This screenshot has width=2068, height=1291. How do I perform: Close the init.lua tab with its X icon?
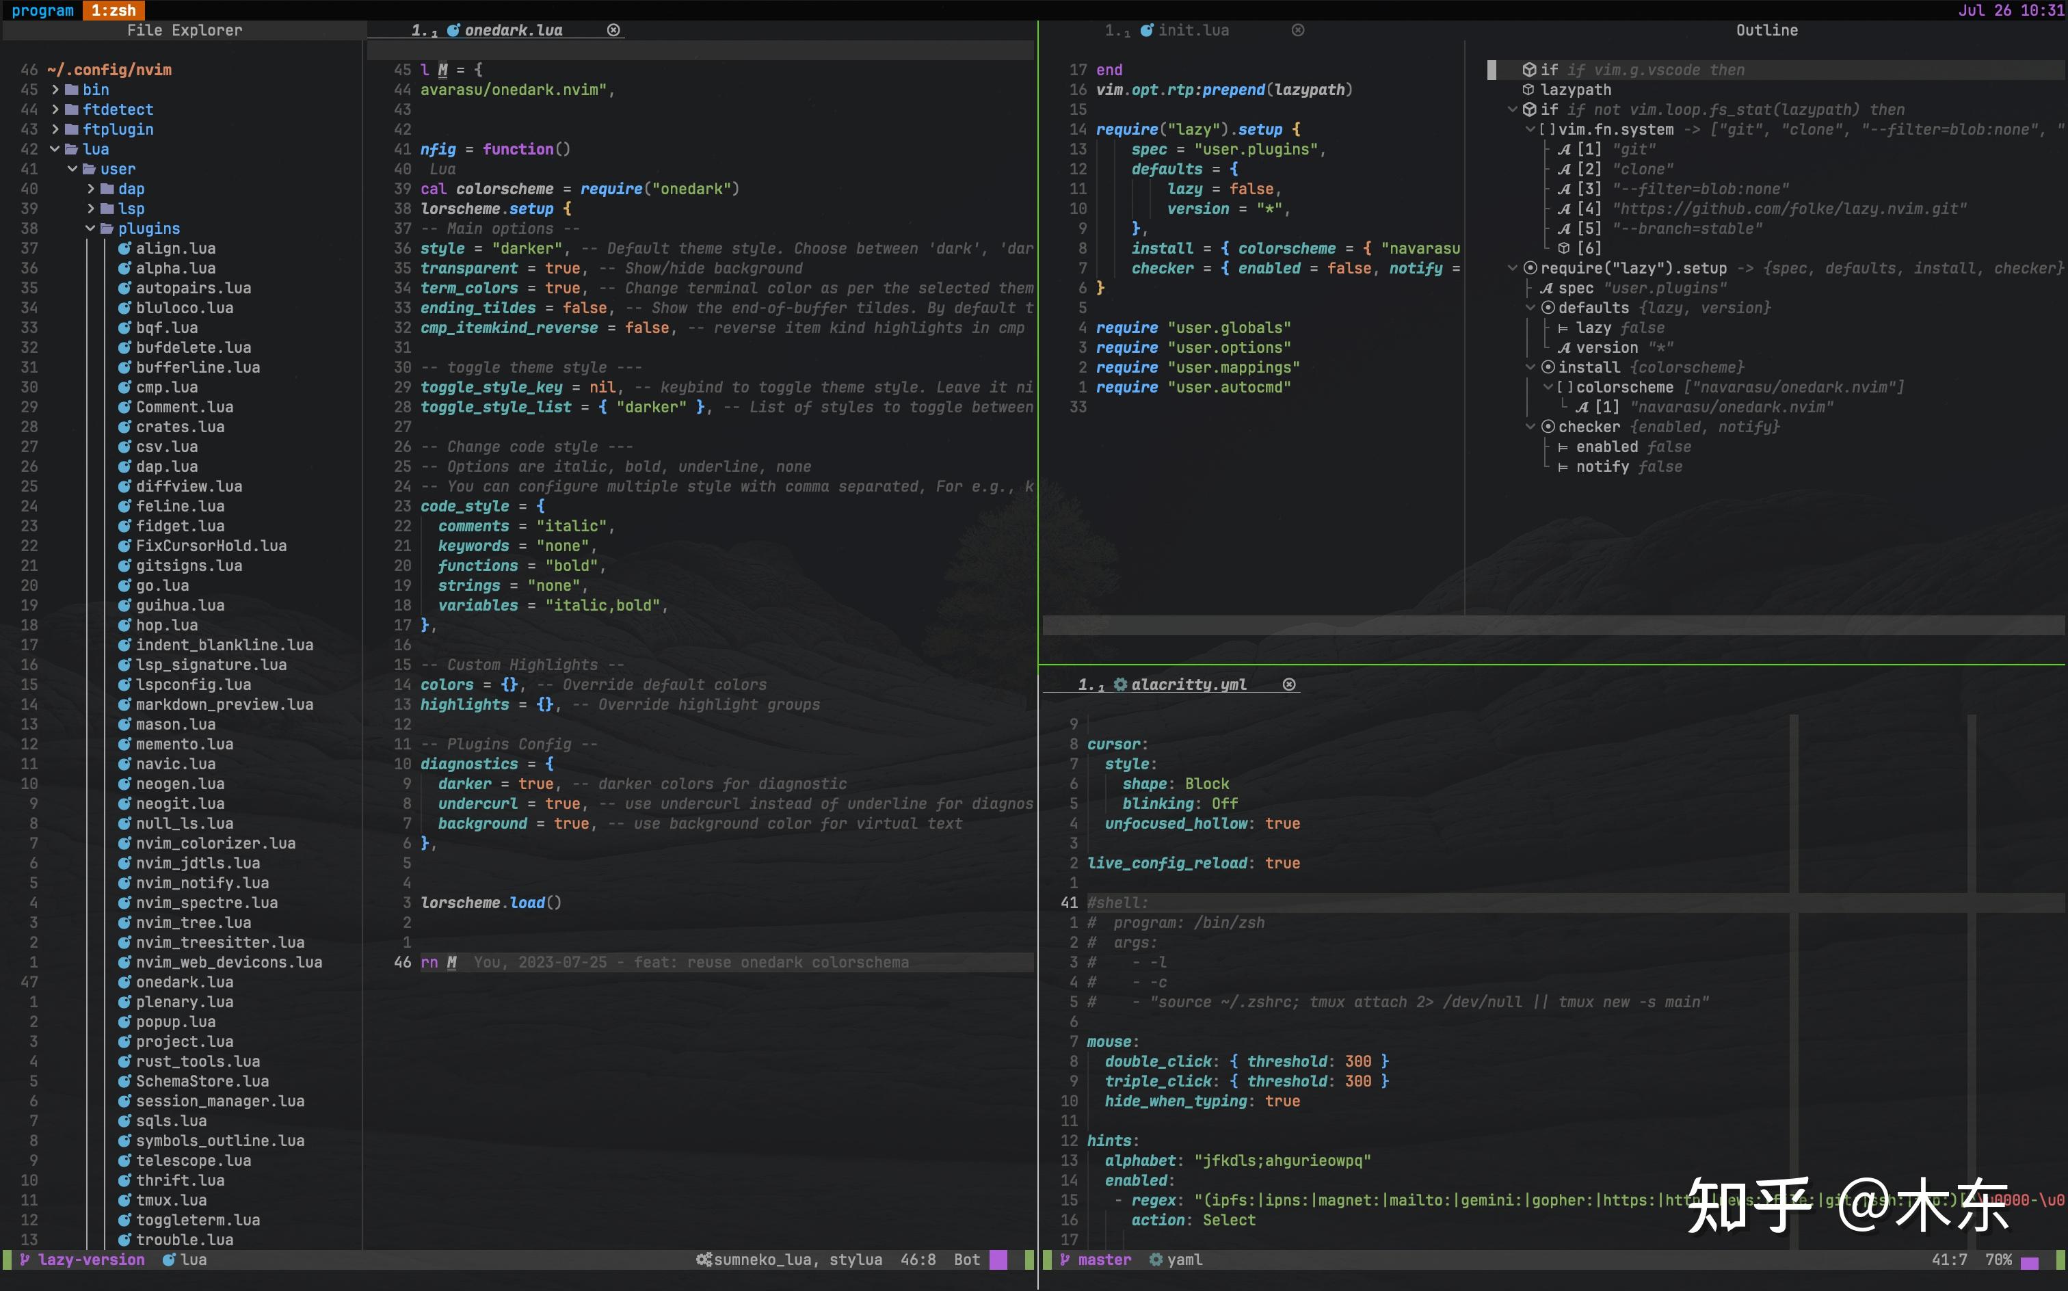pos(1297,31)
